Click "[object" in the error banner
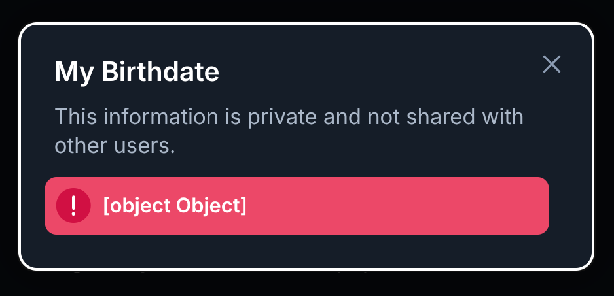614x296 pixels. pyautogui.click(x=137, y=206)
